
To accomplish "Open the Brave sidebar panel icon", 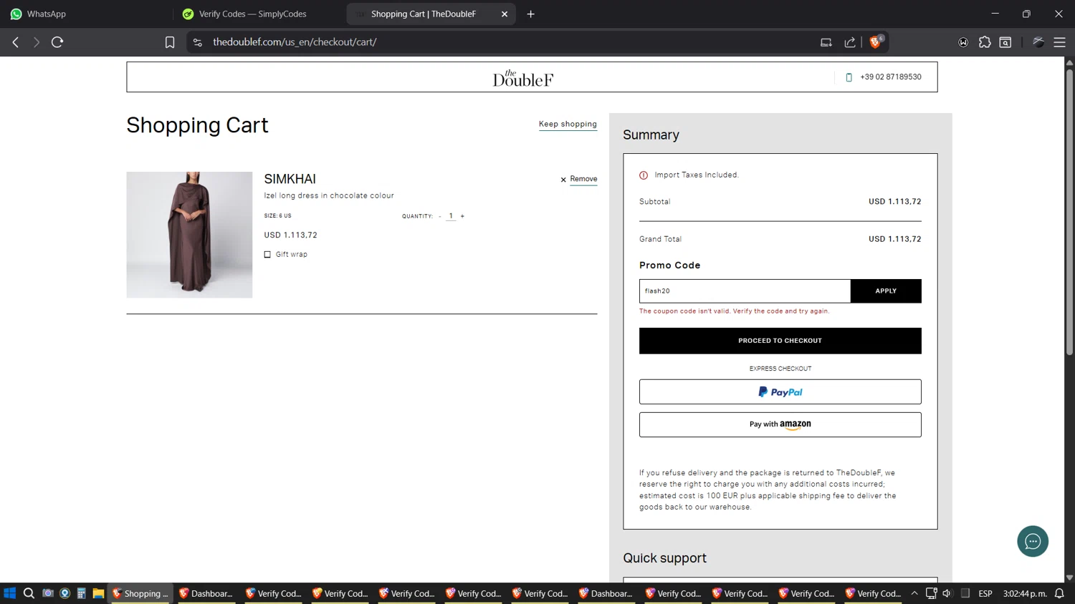I will pyautogui.click(x=1005, y=42).
